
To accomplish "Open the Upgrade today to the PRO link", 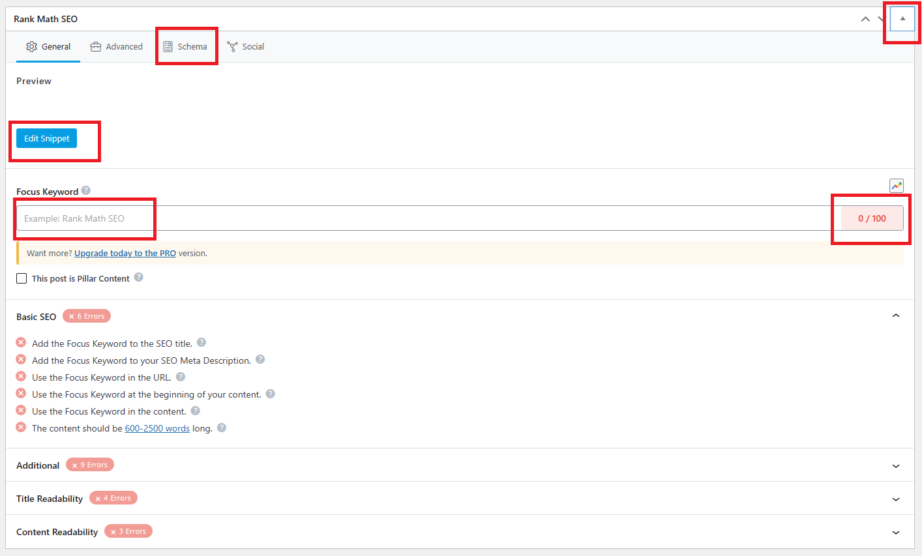I will [x=125, y=253].
